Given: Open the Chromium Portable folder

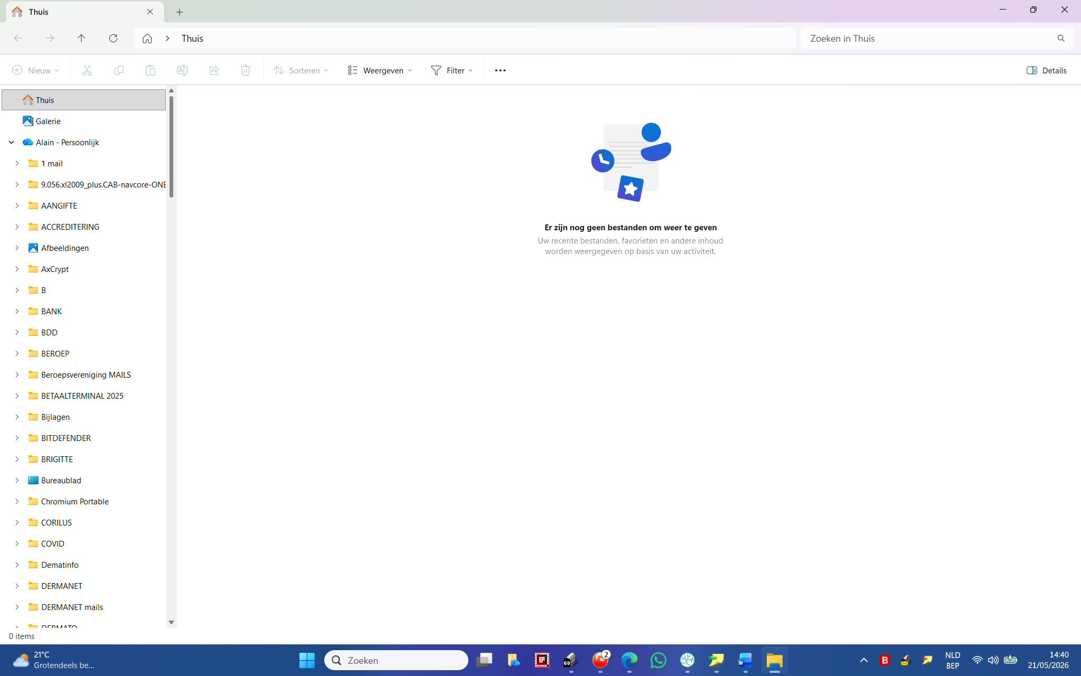Looking at the screenshot, I should coord(74,501).
